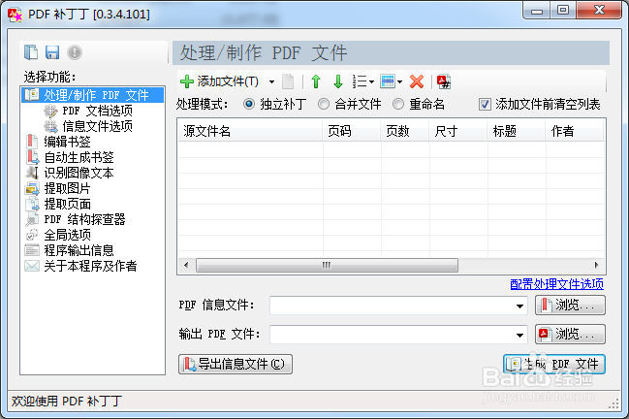629x419 pixels.
Task: Click the grey exclamation mark icon
Action: [75, 52]
